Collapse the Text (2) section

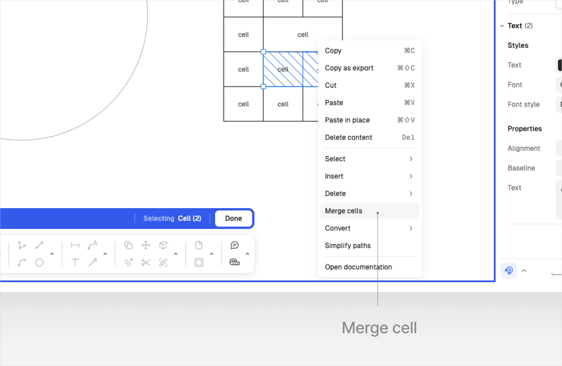(x=502, y=26)
